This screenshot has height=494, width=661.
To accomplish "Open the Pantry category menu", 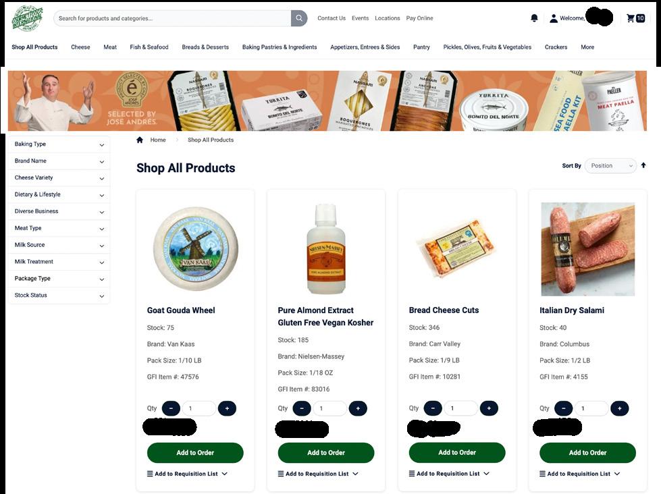I will (x=421, y=47).
